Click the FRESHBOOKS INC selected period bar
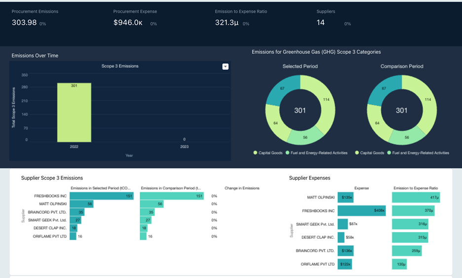The height and width of the screenshot is (278, 462). pos(102,196)
